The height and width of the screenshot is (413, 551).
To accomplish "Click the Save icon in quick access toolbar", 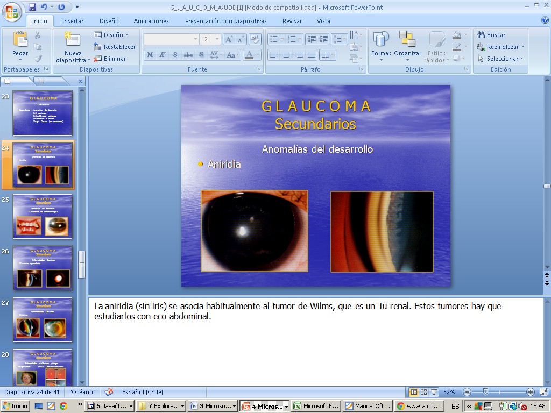I will point(32,7).
